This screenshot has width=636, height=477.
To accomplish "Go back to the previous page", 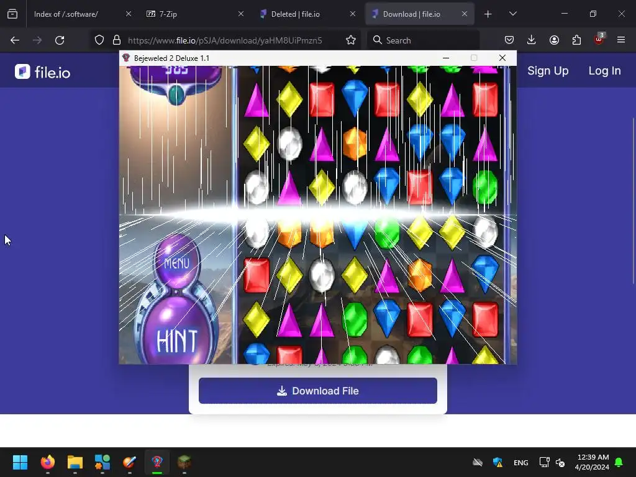I will coord(15,40).
